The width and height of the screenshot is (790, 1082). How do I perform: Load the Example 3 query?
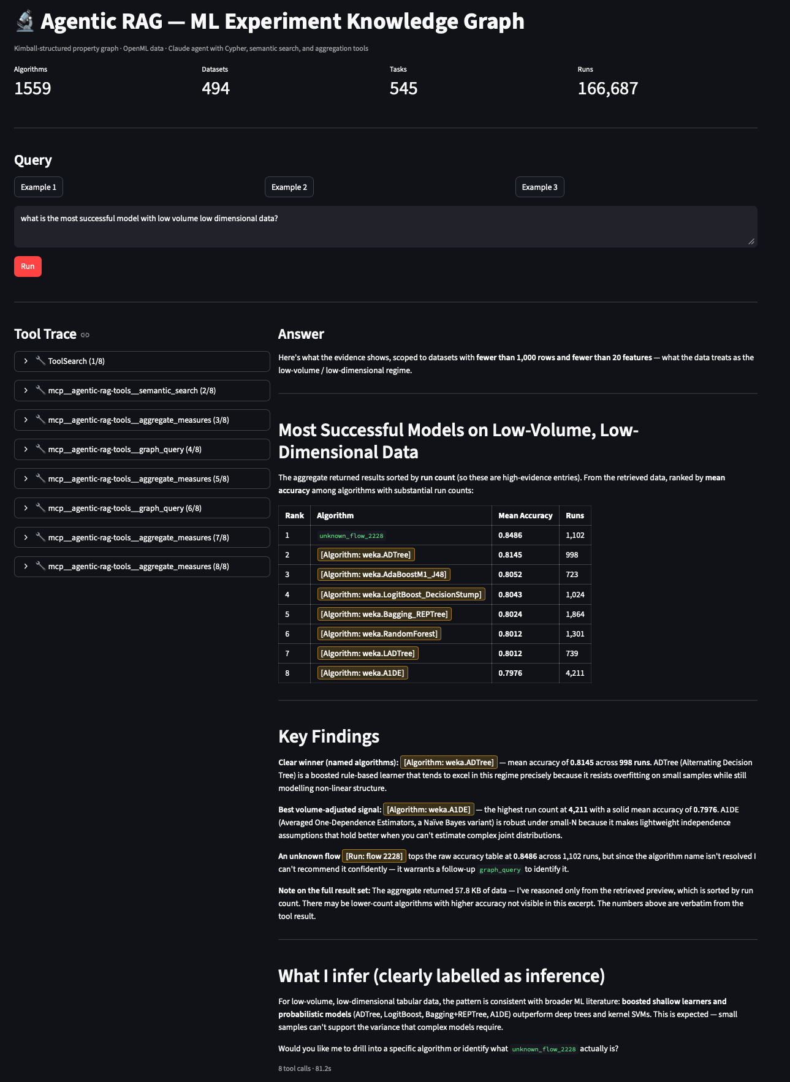click(x=540, y=187)
